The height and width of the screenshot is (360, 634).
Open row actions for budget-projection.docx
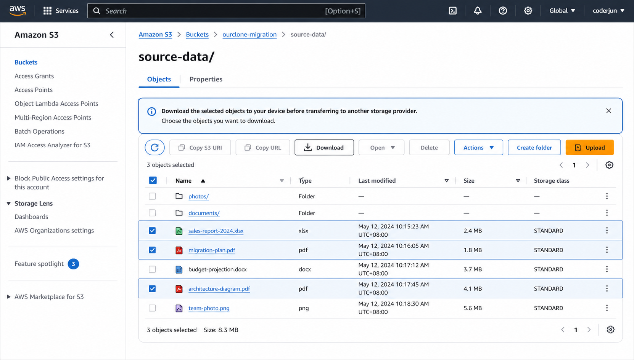(x=607, y=269)
